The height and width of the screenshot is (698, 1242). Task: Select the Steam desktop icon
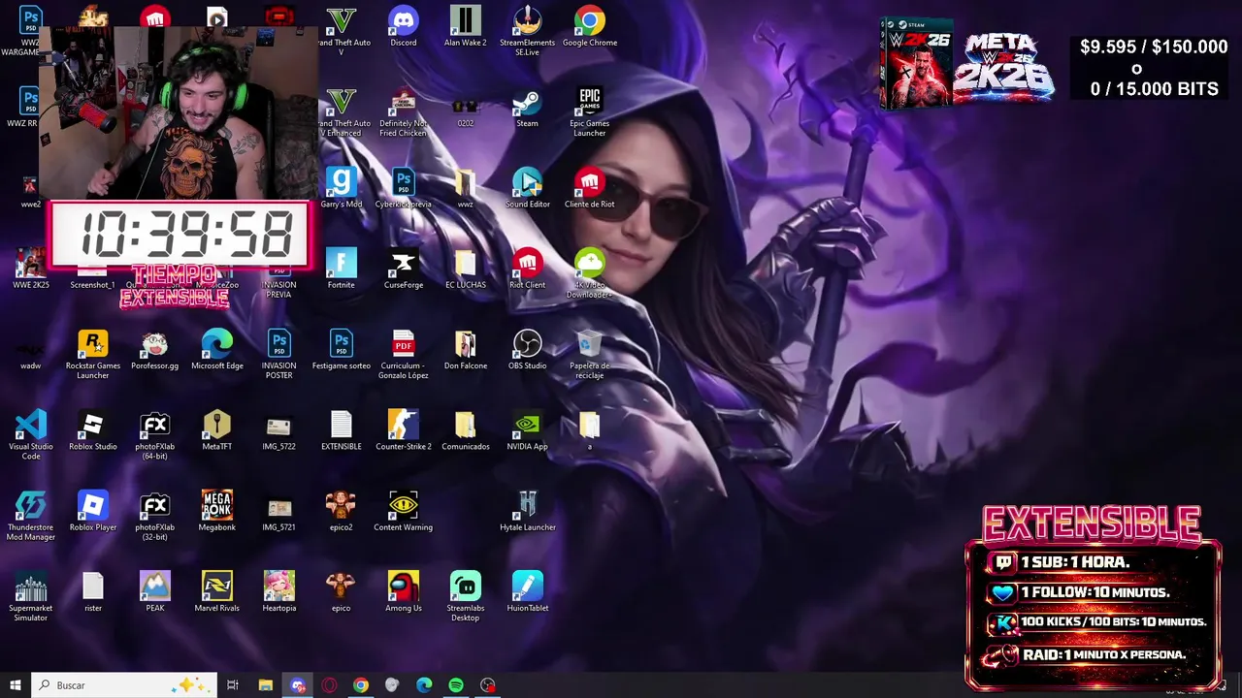pyautogui.click(x=527, y=109)
